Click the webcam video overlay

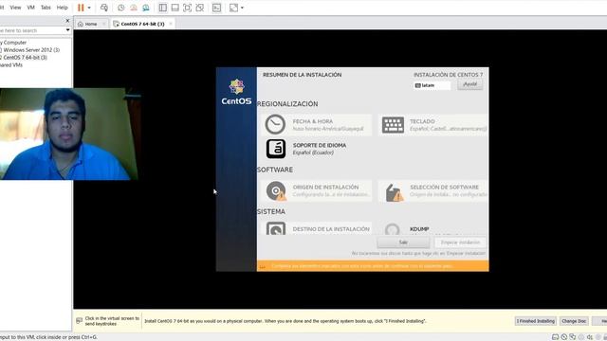(x=69, y=134)
